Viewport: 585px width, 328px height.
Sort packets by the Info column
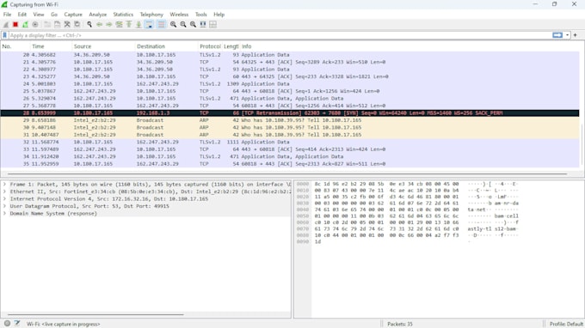click(409, 46)
